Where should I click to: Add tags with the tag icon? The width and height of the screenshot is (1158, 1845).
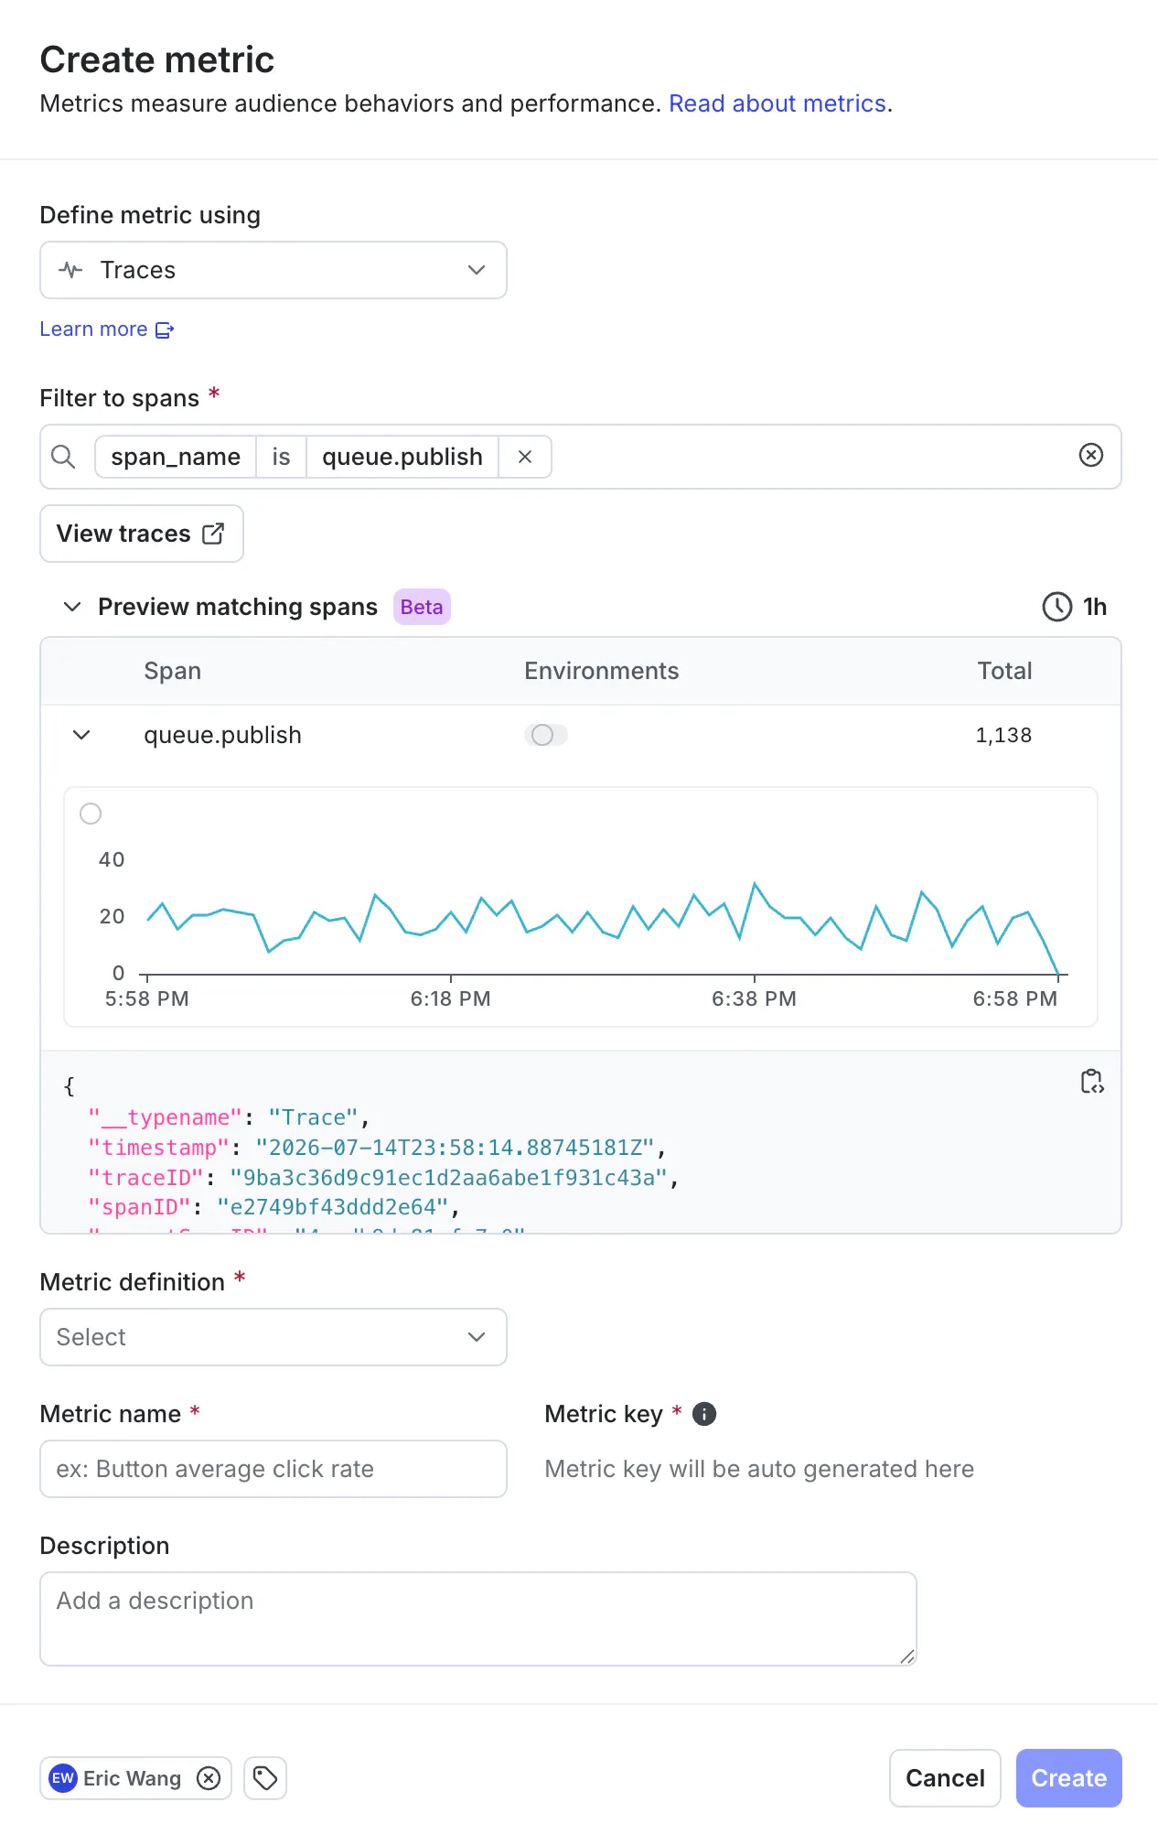265,1778
